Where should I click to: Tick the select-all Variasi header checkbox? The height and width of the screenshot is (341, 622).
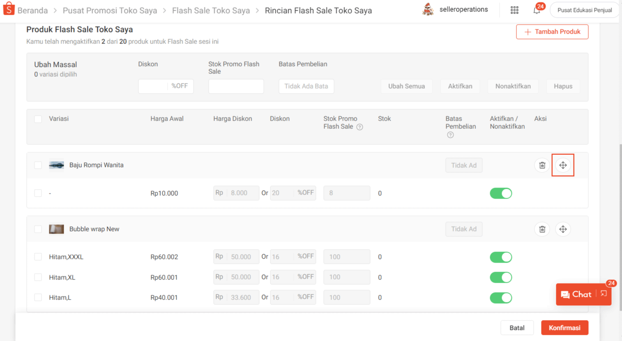pyautogui.click(x=38, y=119)
